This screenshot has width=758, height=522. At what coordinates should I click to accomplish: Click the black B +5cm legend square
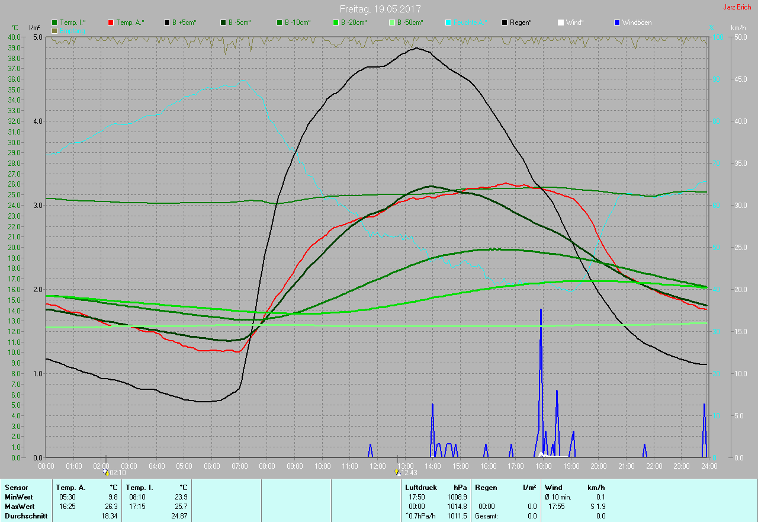pyautogui.click(x=167, y=23)
